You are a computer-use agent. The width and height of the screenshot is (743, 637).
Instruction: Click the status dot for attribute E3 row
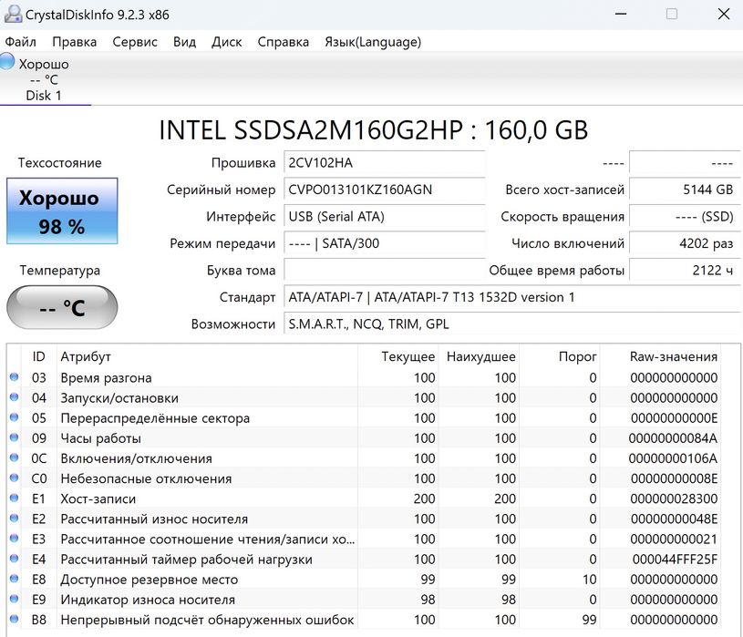[x=15, y=538]
